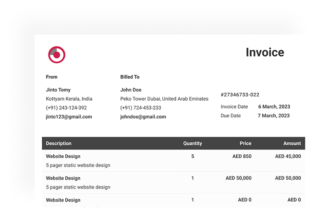This screenshot has height=211, width=316.
Task: Click the Quantity column header
Action: tap(193, 143)
